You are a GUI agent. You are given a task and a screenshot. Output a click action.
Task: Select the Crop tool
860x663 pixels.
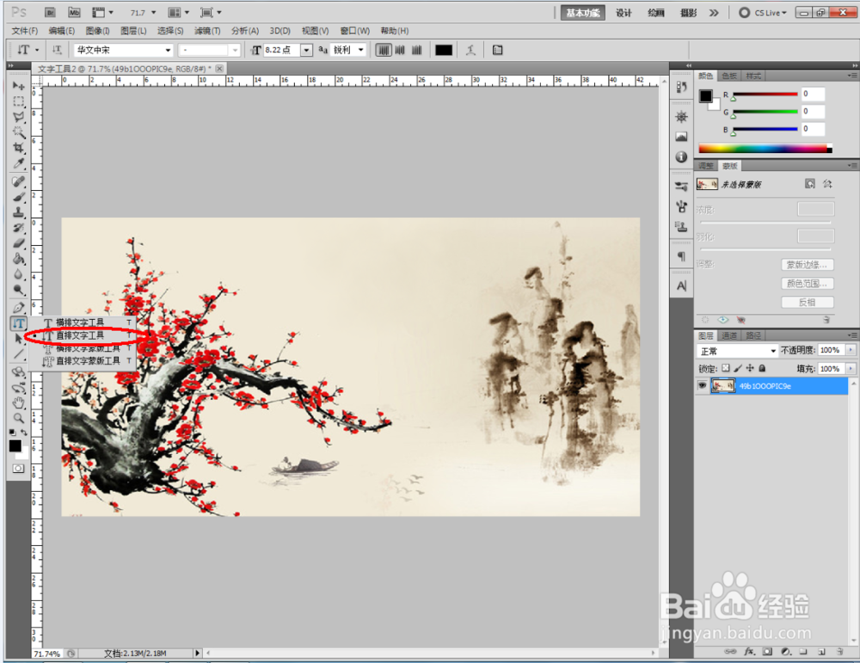pos(19,148)
